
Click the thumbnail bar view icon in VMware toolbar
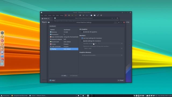tap(95, 15)
